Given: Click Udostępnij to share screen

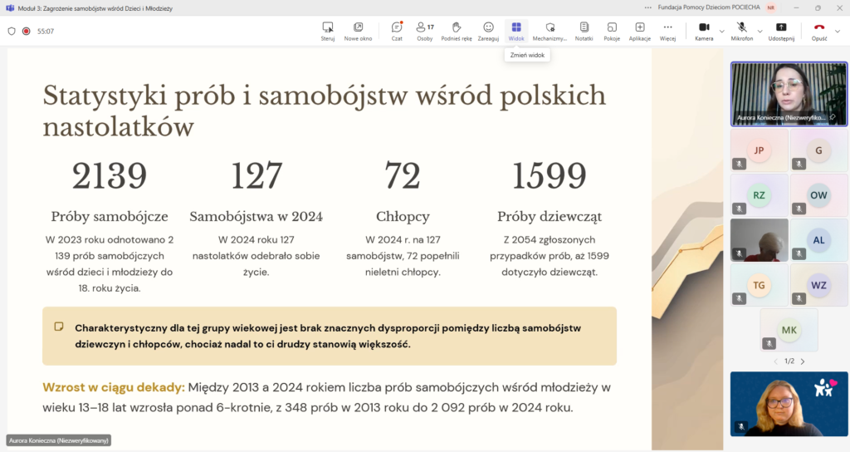Looking at the screenshot, I should [781, 31].
